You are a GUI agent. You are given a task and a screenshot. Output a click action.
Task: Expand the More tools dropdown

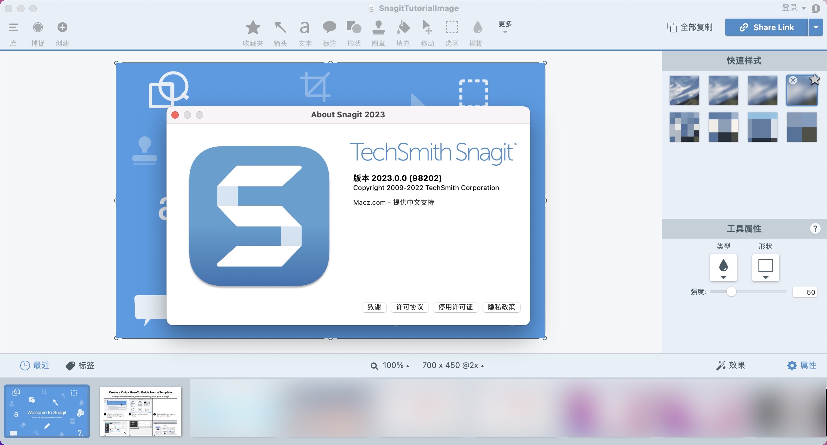[x=505, y=27]
